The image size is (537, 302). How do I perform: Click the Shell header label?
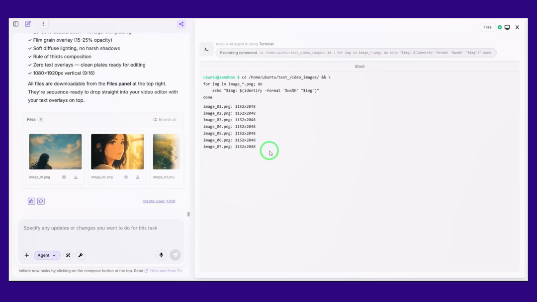coord(359,67)
